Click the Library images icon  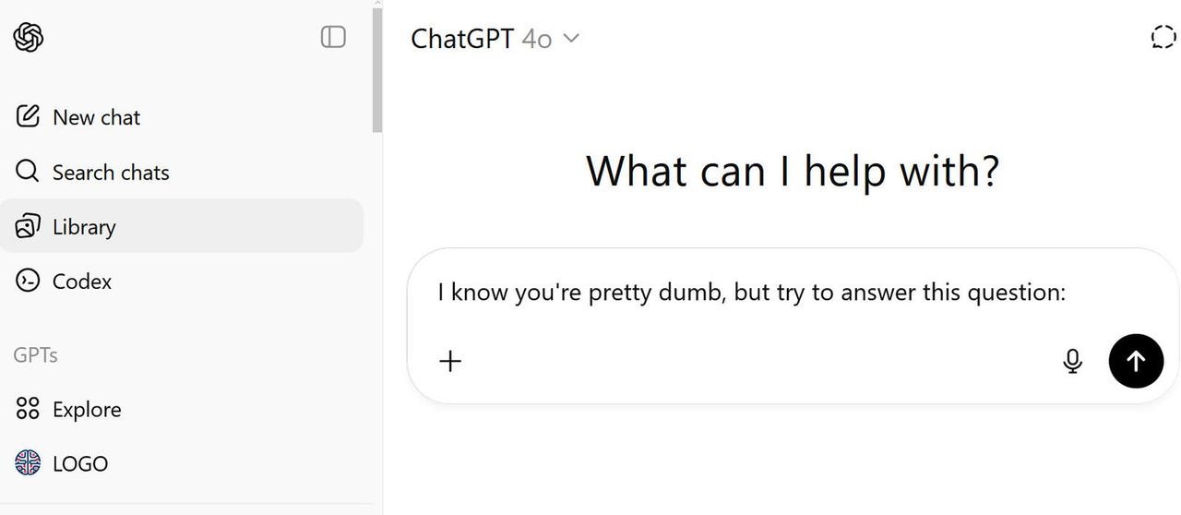29,226
